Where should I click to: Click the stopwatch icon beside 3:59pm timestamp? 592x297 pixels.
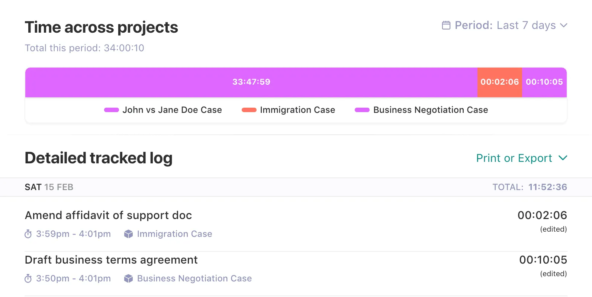[x=28, y=234]
